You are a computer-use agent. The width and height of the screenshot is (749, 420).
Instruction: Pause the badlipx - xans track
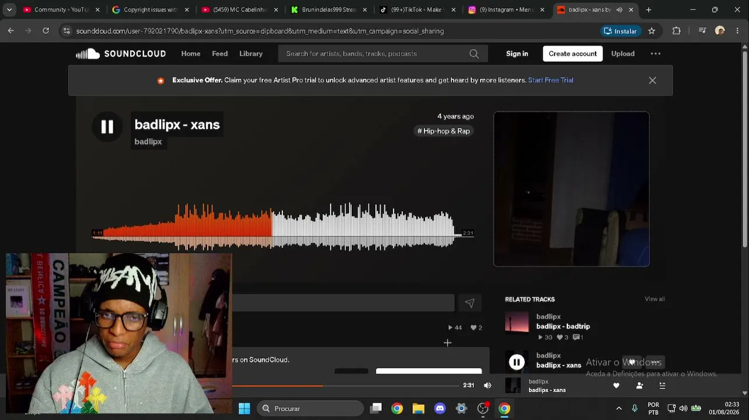[107, 127]
